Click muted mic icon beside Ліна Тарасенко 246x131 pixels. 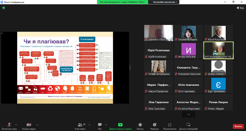pyautogui.click(x=146, y=109)
